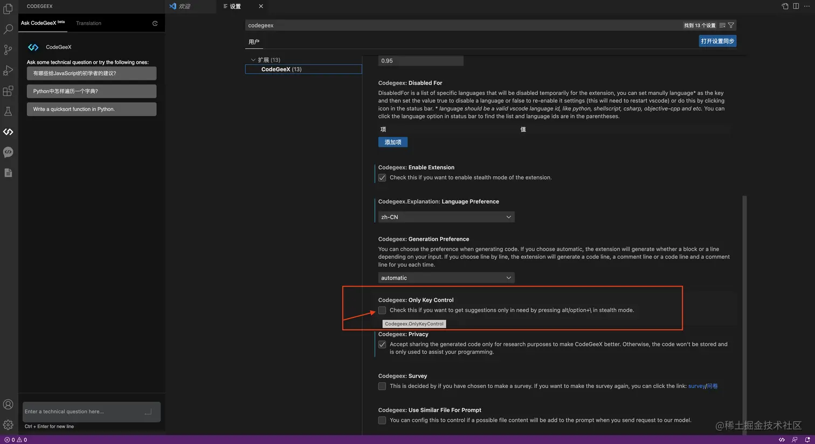This screenshot has height=444, width=815.
Task: Enable Use Similar File For Prompt
Action: [x=382, y=420]
